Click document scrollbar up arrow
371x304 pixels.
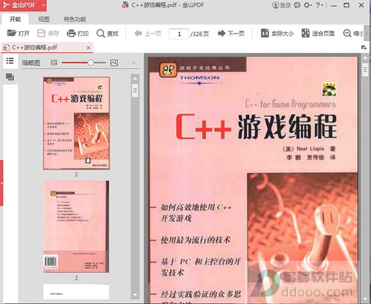[365, 57]
